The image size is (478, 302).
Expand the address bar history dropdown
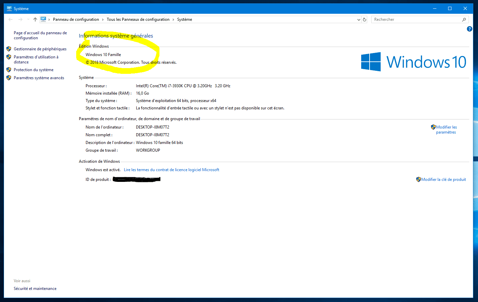(x=358, y=19)
